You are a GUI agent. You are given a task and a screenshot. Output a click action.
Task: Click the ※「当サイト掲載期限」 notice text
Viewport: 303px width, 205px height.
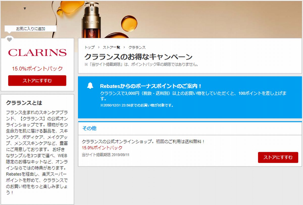click(141, 64)
